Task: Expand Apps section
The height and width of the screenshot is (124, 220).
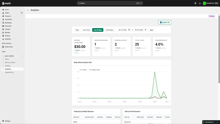Action: [x=4, y=52]
